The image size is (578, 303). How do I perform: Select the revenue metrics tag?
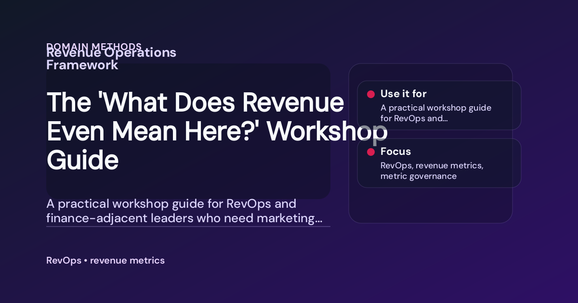[128, 260]
